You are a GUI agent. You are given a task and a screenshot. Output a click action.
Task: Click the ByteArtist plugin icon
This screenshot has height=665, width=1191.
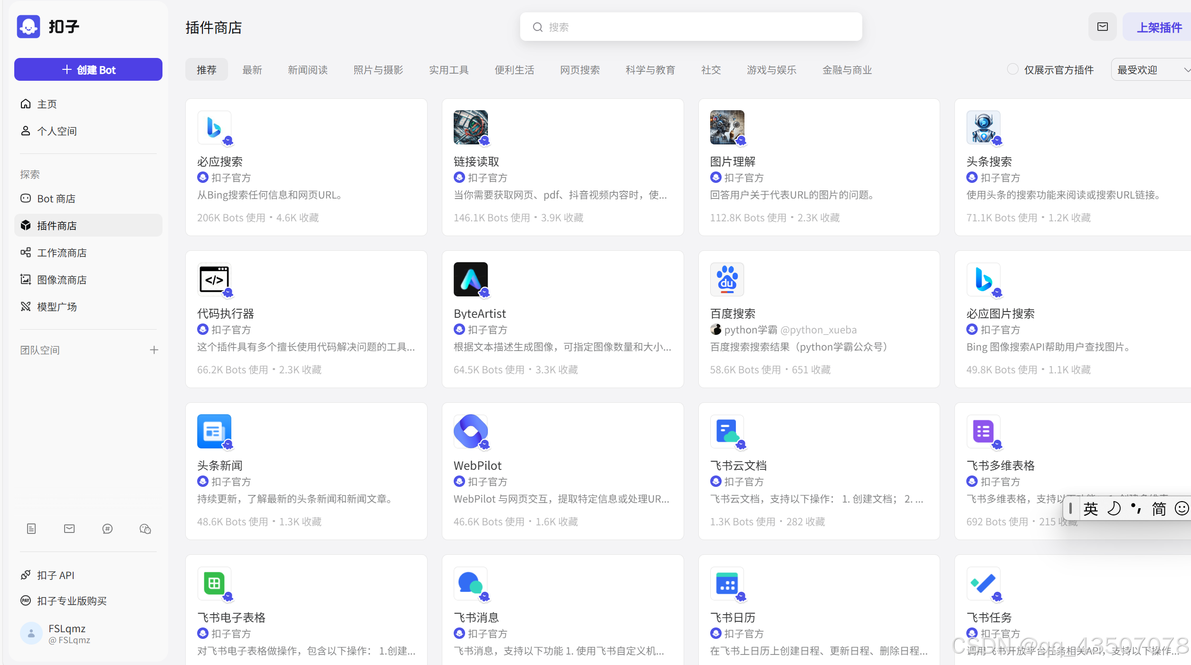[x=470, y=279]
